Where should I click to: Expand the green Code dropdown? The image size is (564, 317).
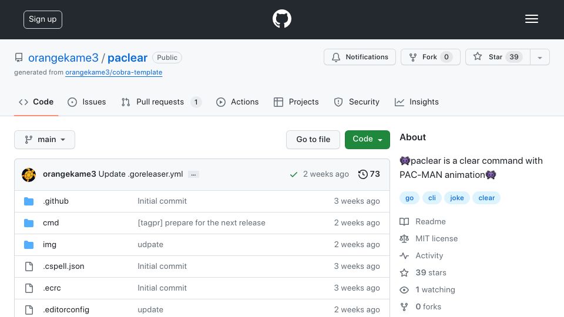(367, 140)
